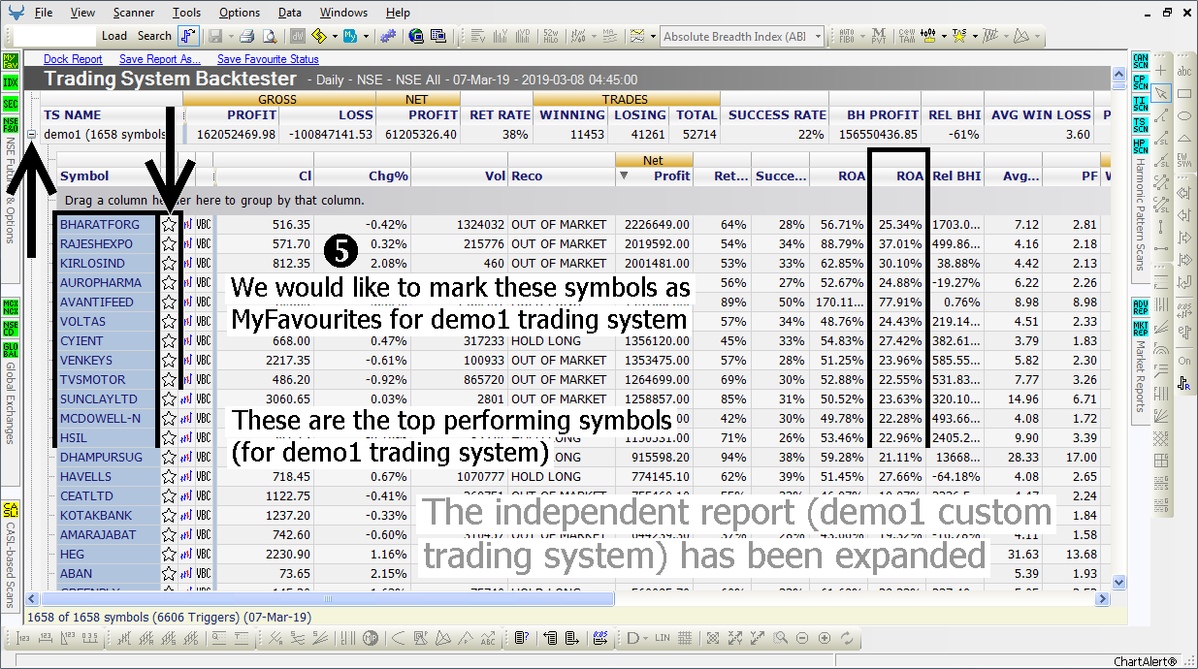
Task: Open the ADV REP report icon
Action: [x=1140, y=308]
